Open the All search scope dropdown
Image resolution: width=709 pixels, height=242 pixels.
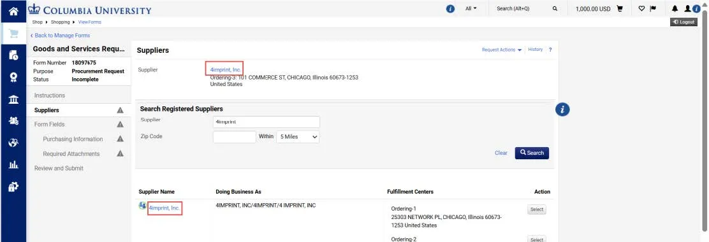tap(471, 8)
